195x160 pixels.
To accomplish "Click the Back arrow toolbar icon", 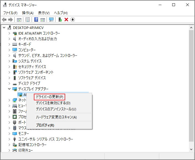I will (4, 20).
